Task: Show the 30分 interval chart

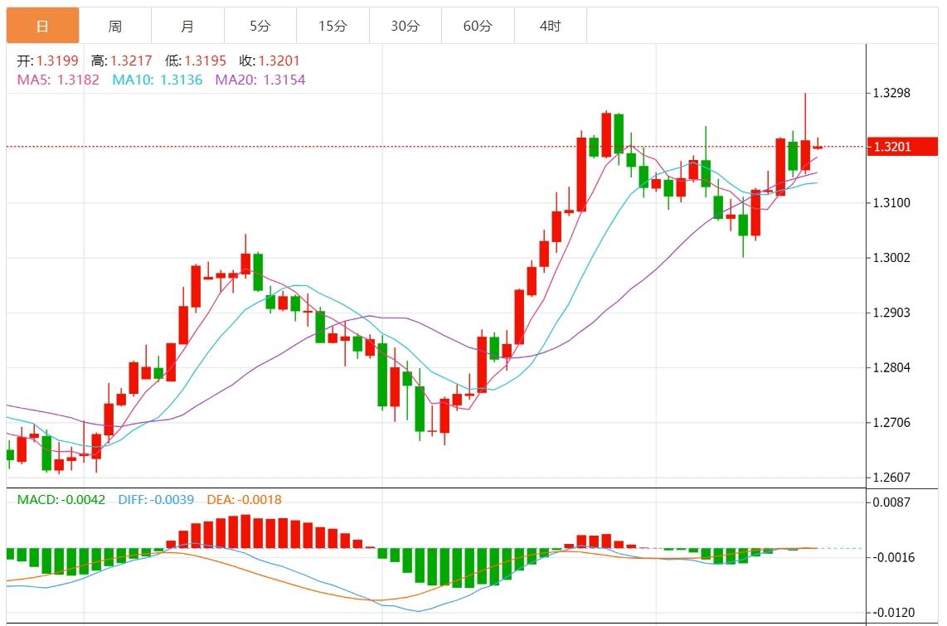Action: tap(405, 26)
